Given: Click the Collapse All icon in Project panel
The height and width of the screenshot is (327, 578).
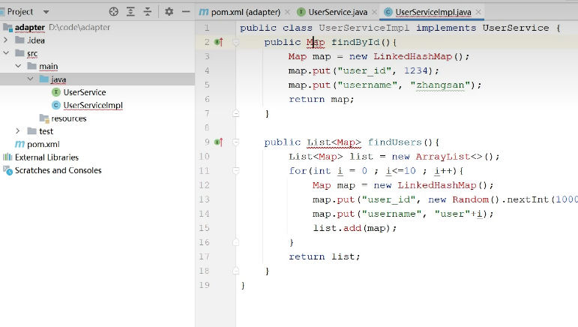Looking at the screenshot, I should click(x=147, y=12).
